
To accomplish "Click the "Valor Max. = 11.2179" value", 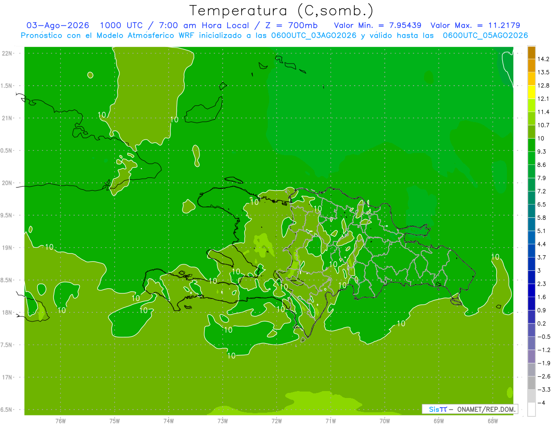I will [475, 25].
